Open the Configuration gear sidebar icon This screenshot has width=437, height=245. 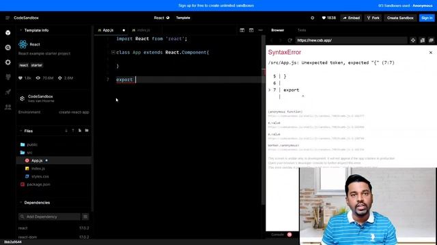pyautogui.click(x=8, y=62)
